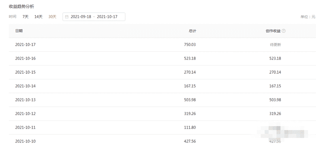
Task: Click the 2021-10-13 date cell
Action: pos(25,100)
